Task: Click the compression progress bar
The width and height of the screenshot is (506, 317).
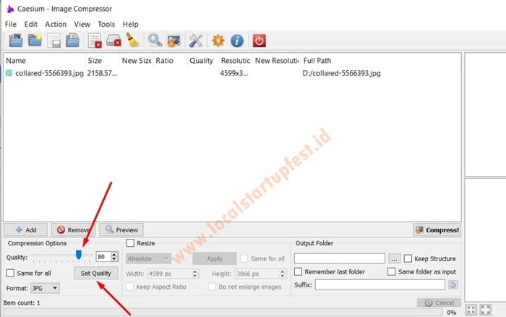Action: (x=223, y=312)
